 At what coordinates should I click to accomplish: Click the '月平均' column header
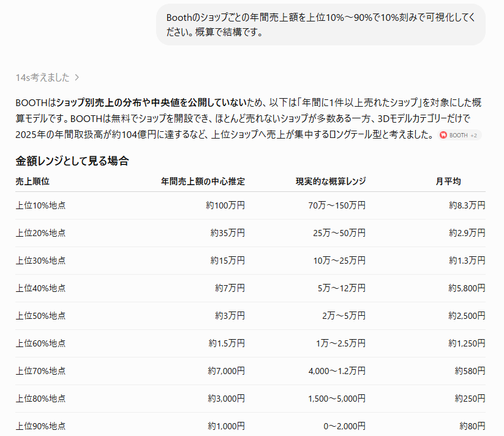point(448,182)
